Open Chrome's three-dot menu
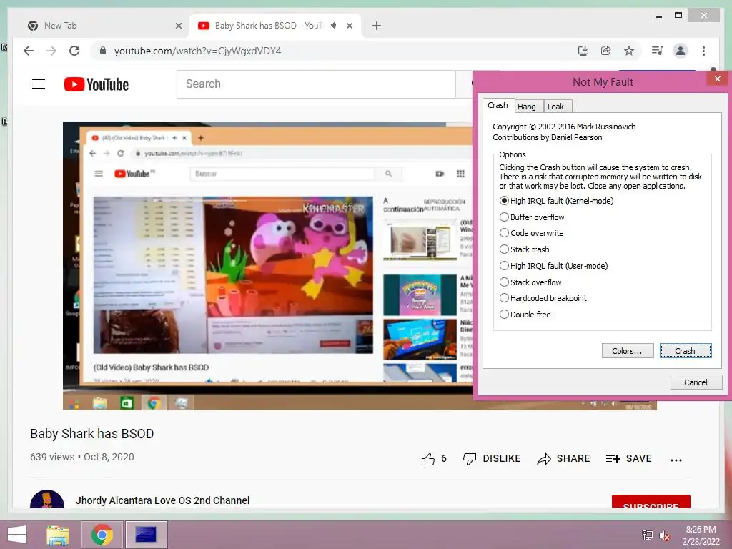 point(703,51)
